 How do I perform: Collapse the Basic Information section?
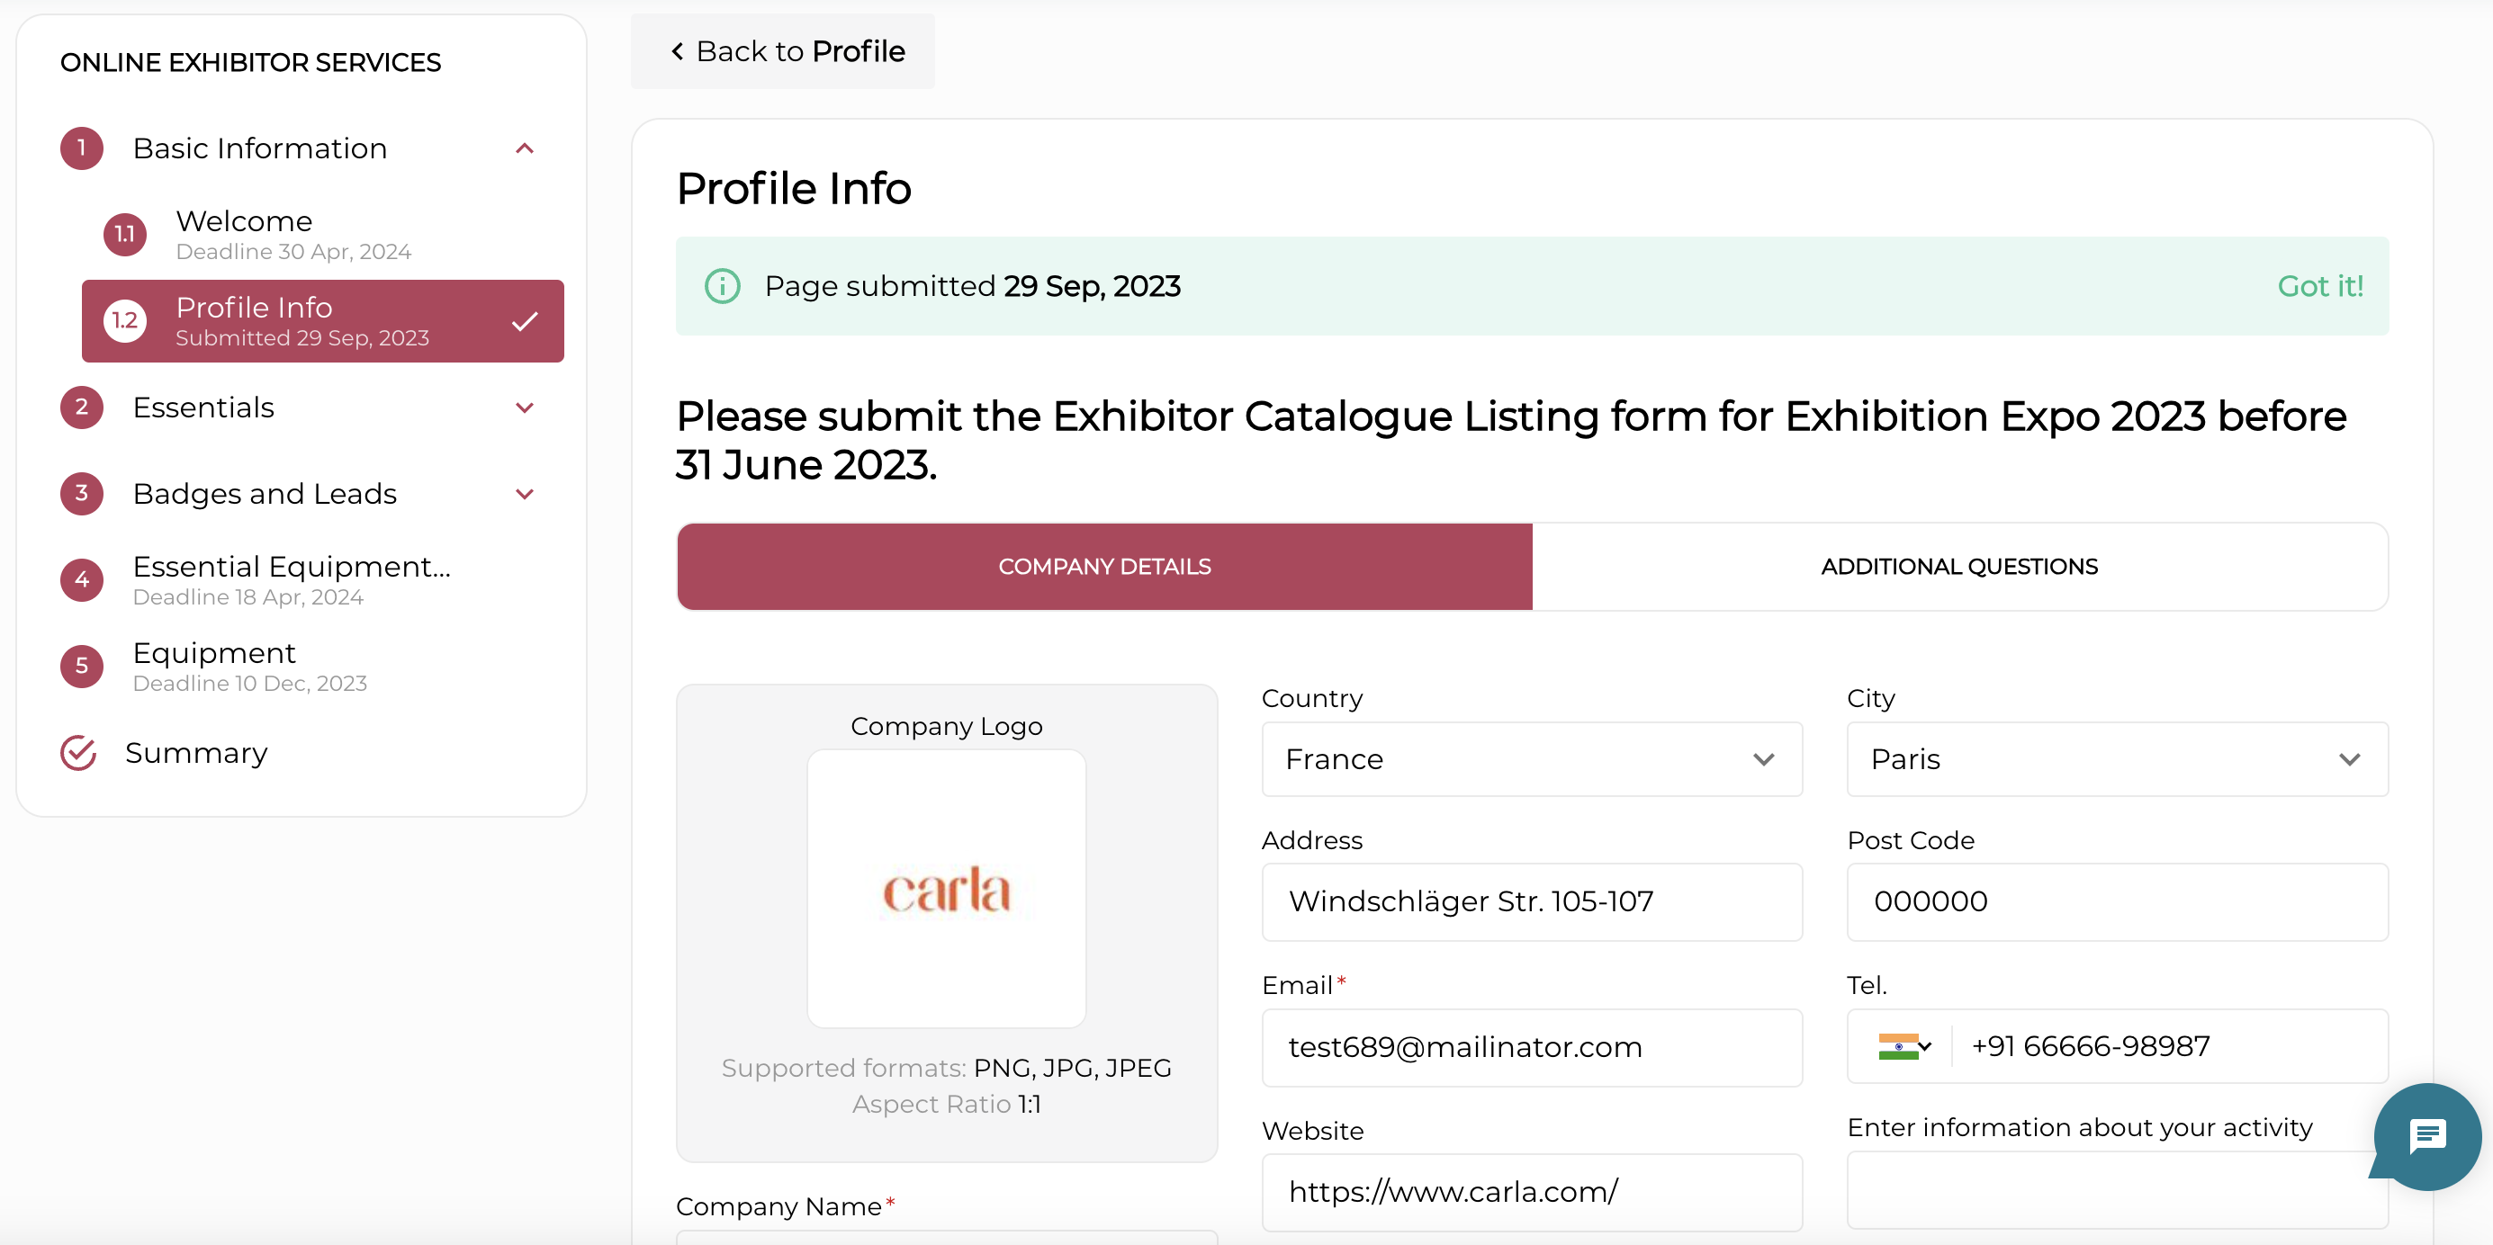525,148
